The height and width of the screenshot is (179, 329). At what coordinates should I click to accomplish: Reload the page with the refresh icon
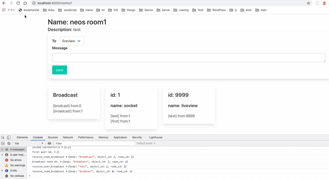point(18,3)
